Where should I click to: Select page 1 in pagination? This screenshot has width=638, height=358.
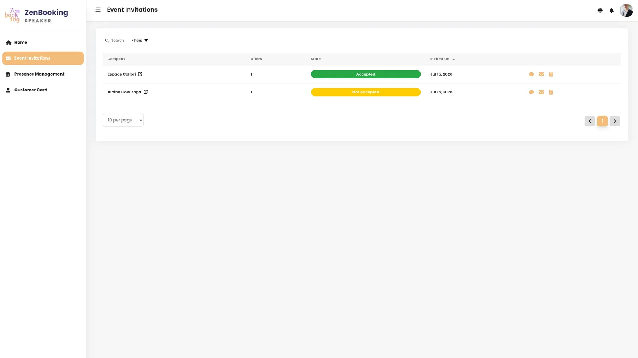pos(602,121)
